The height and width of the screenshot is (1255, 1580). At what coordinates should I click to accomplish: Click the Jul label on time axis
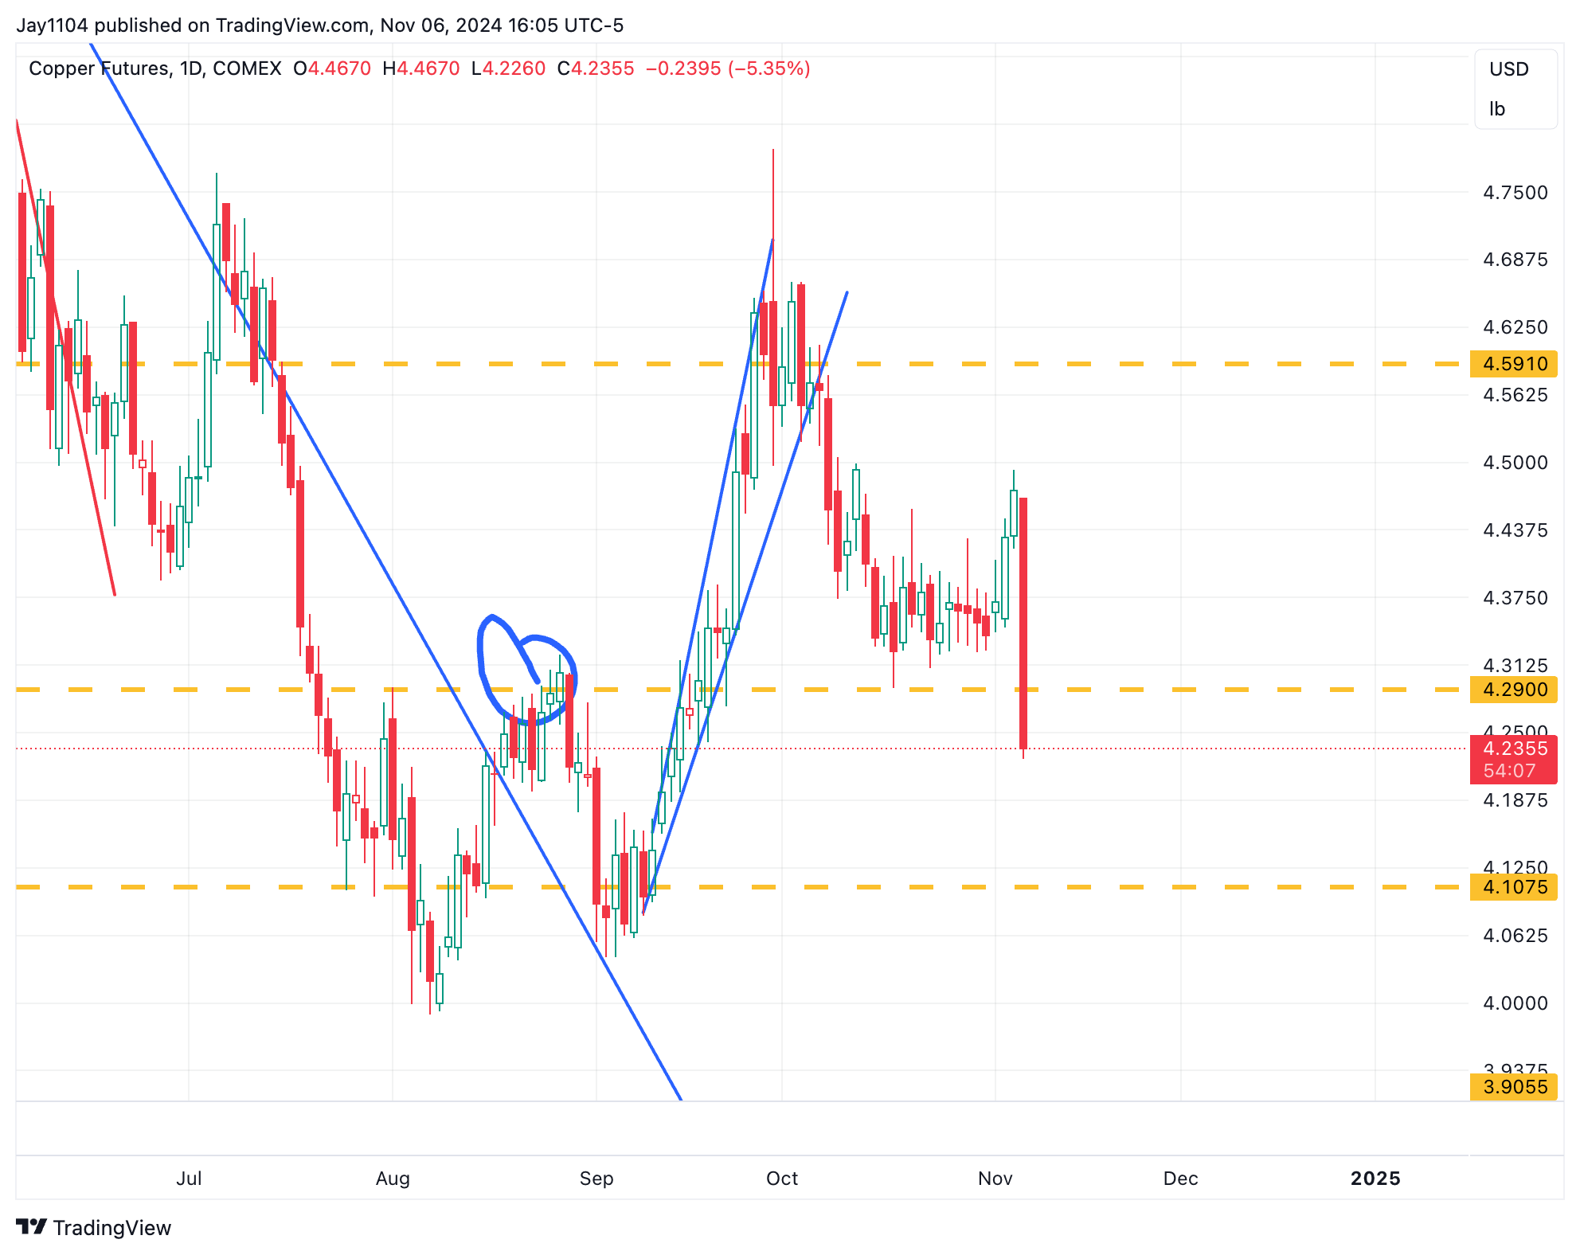[x=189, y=1179]
